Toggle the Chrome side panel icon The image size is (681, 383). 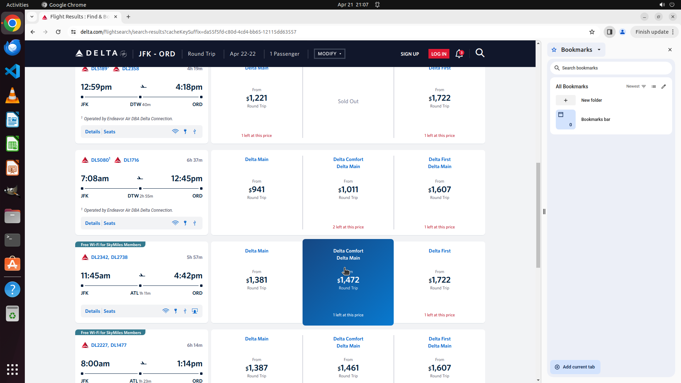point(609,32)
